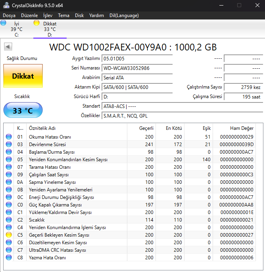The width and height of the screenshot is (265, 272).
Task: Click raw value 000000000027 in C5 row
Action: tap(236, 235)
